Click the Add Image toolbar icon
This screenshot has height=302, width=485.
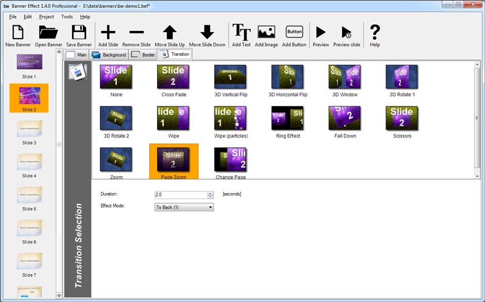[267, 33]
